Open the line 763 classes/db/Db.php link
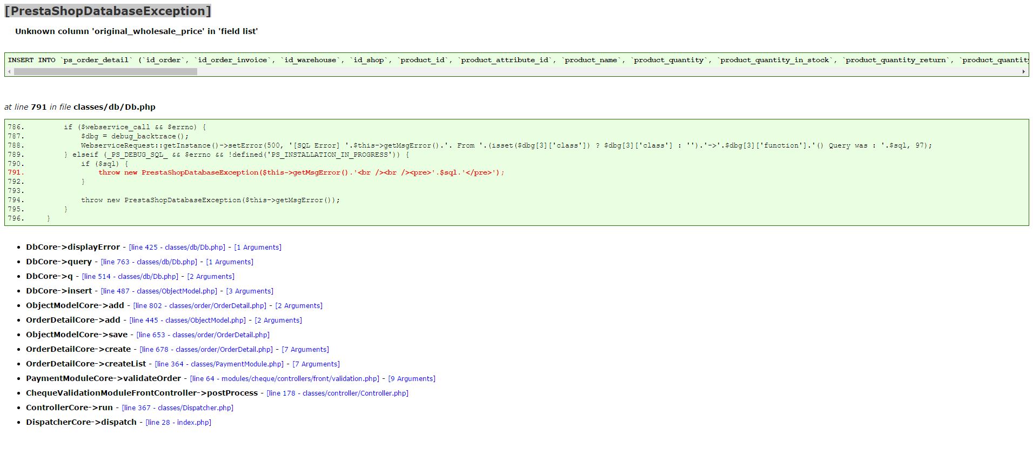 click(x=149, y=262)
